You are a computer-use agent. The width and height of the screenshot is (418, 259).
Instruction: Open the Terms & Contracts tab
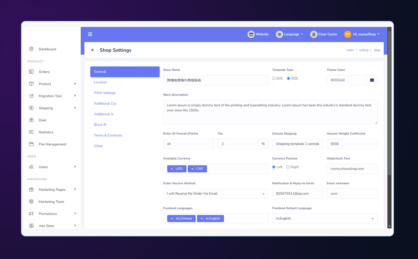(x=108, y=135)
